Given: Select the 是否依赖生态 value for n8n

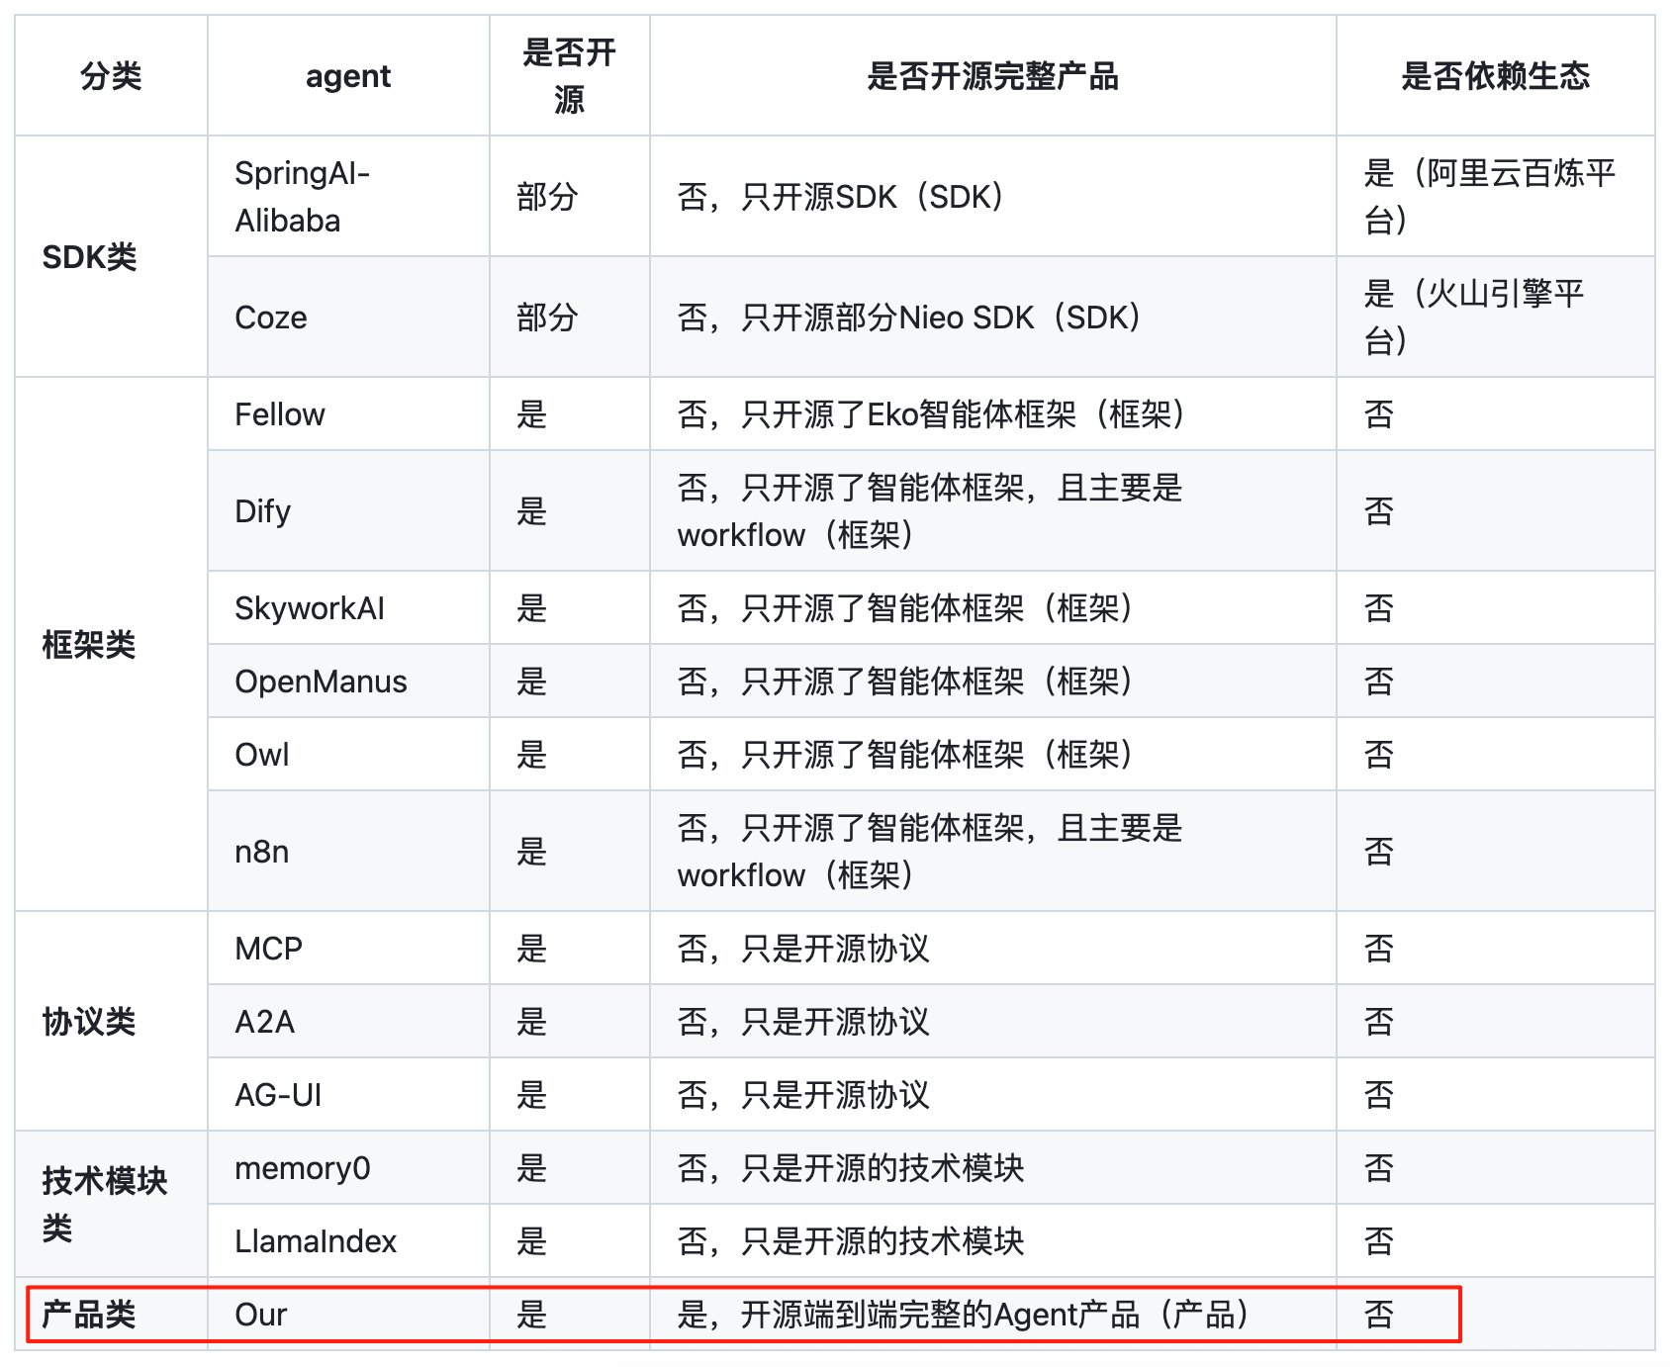Looking at the screenshot, I should [x=1379, y=852].
